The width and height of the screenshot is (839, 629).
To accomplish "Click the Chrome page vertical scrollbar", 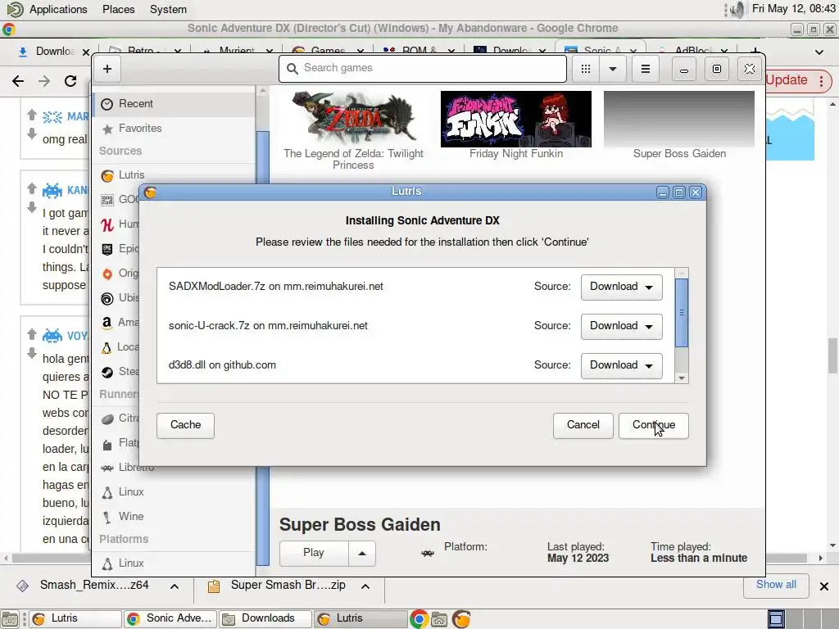I will (832, 355).
